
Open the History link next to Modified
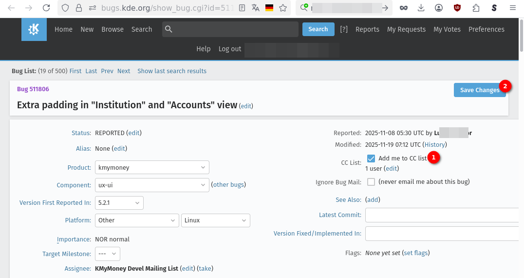point(435,145)
